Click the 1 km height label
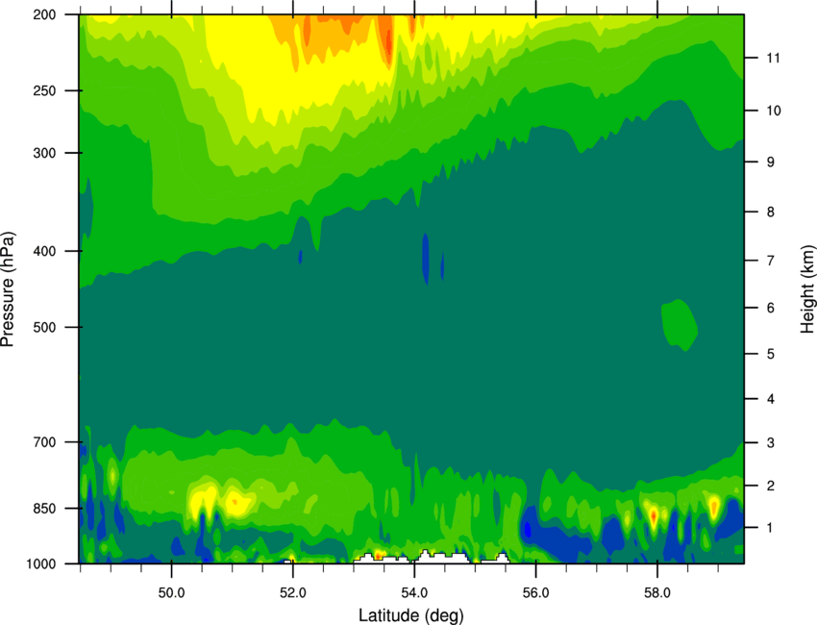This screenshot has height=625, width=817. pos(771,528)
